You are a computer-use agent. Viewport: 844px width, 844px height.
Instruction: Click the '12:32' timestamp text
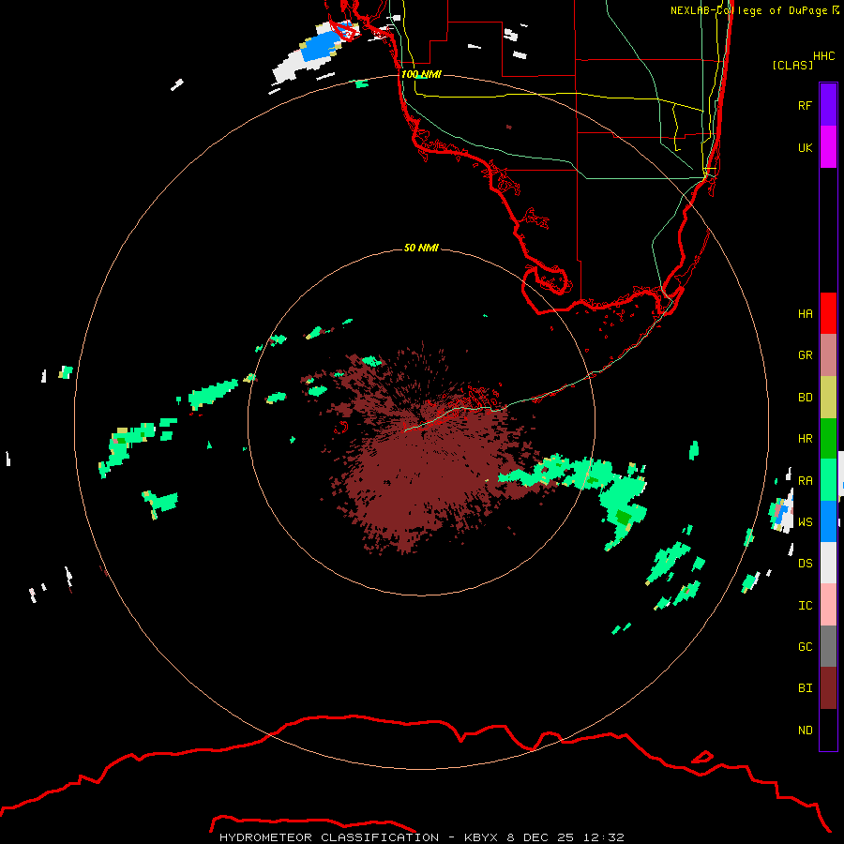pos(603,837)
